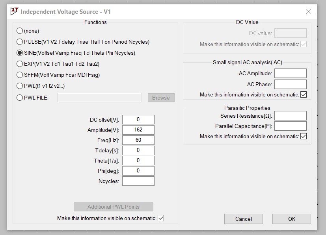Image resolution: width=326 pixels, height=235 pixels.
Task: Click the Cancel button
Action: pos(244,219)
